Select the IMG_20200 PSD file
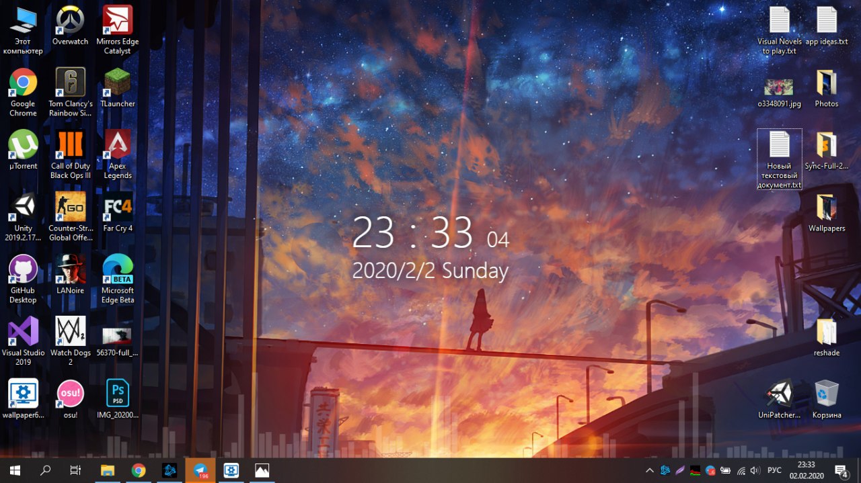Image resolution: width=861 pixels, height=483 pixels. tap(117, 399)
